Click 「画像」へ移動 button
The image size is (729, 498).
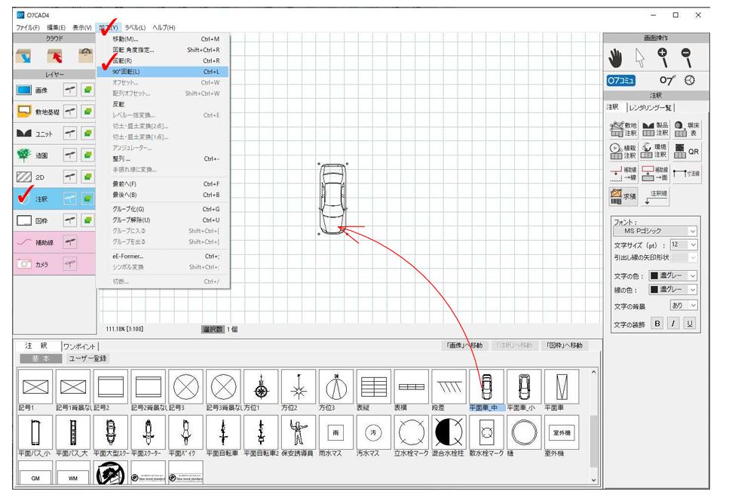464,346
